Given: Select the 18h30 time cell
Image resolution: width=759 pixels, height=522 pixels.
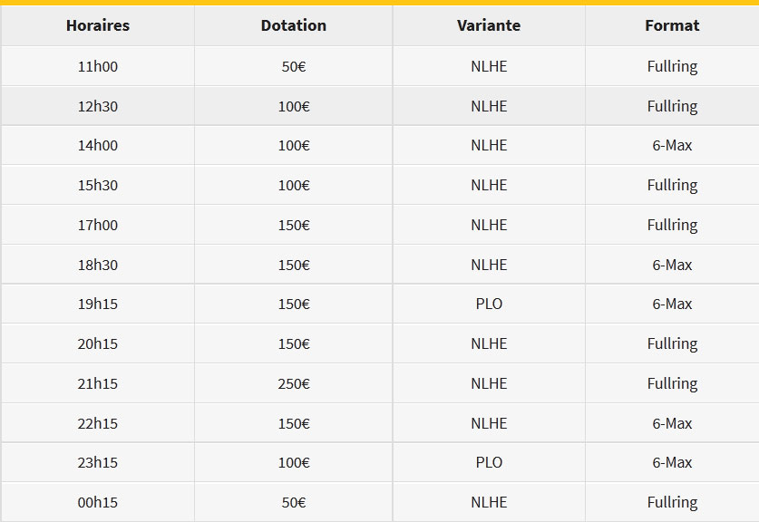Looking at the screenshot, I should (98, 266).
